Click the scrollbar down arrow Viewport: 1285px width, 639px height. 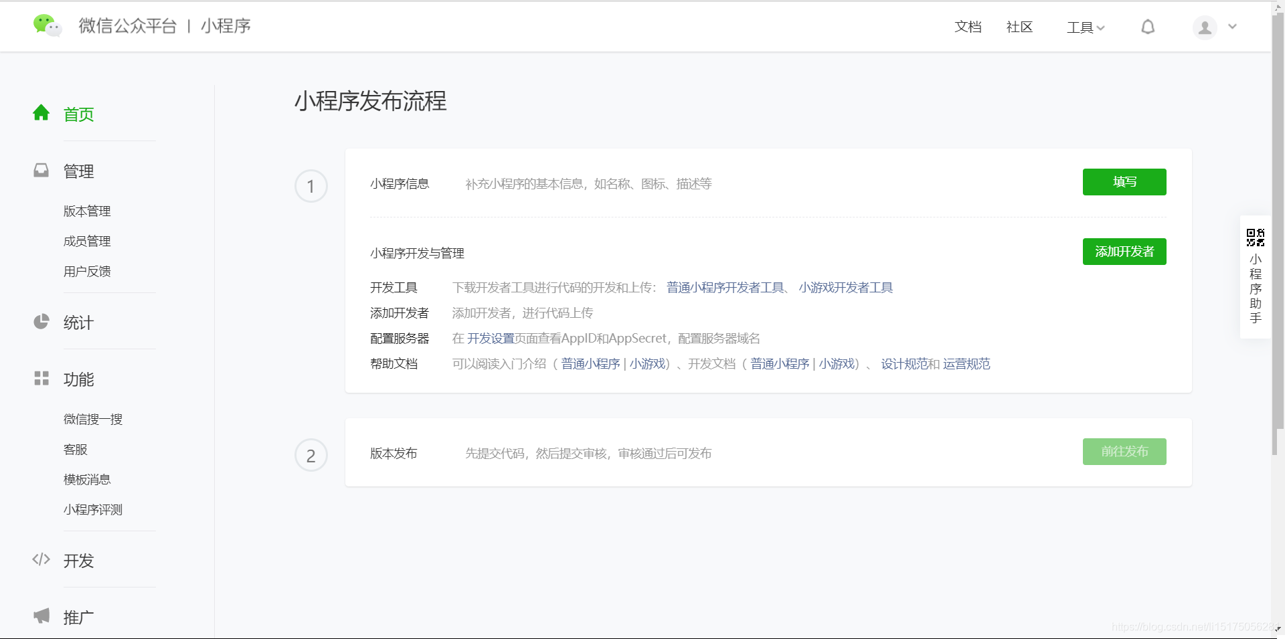click(1278, 629)
